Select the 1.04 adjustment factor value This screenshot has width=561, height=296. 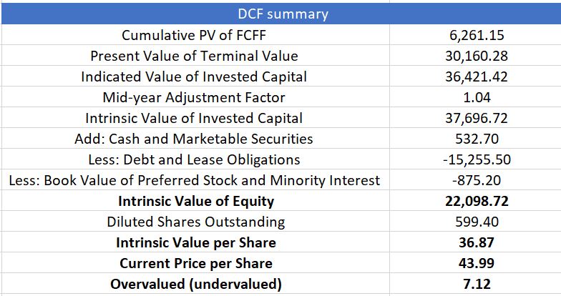[477, 97]
